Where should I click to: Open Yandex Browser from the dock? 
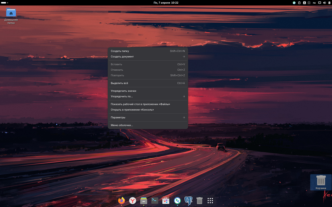pyautogui.click(x=133, y=201)
